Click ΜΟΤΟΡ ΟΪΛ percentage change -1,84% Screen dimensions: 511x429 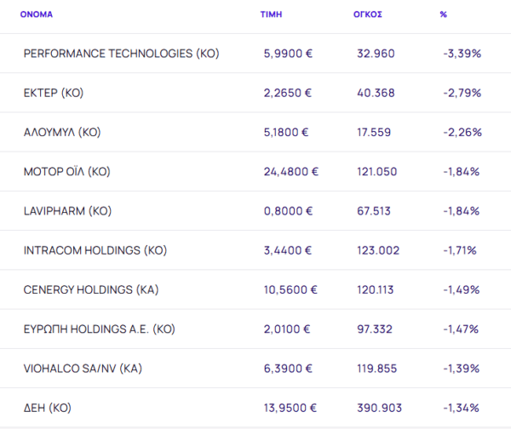pyautogui.click(x=462, y=172)
